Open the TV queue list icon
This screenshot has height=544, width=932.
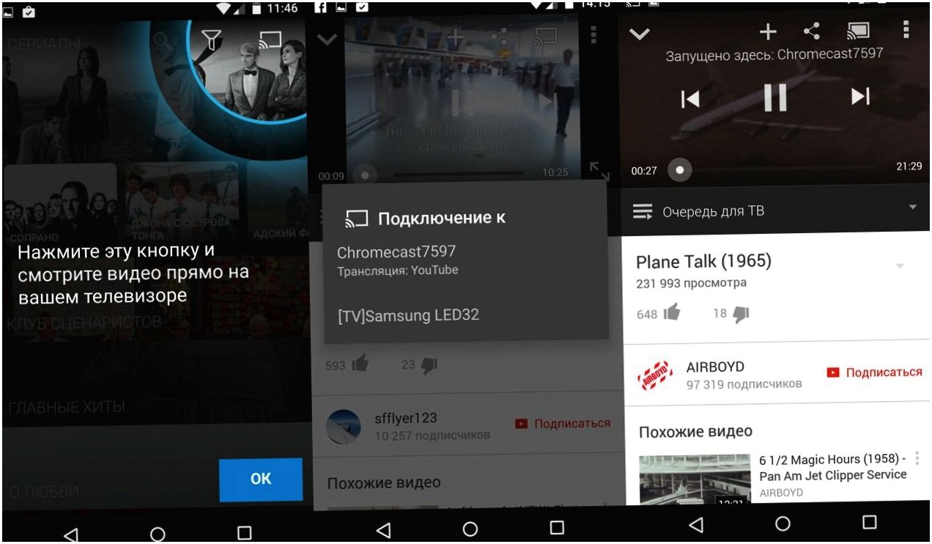pyautogui.click(x=643, y=212)
